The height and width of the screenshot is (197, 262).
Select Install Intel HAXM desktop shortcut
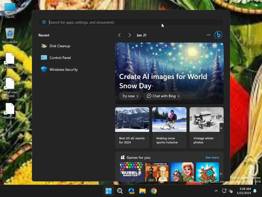[10, 88]
